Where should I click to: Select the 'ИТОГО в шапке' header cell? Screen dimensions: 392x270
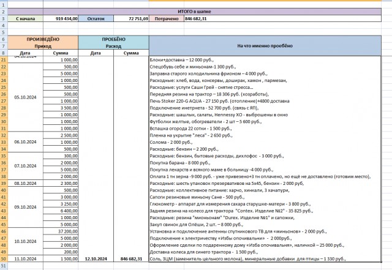coord(194,12)
